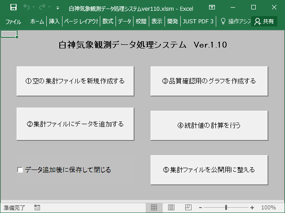Click the zoom out minus icon
Screen dimensions: 285x213
[200, 208]
